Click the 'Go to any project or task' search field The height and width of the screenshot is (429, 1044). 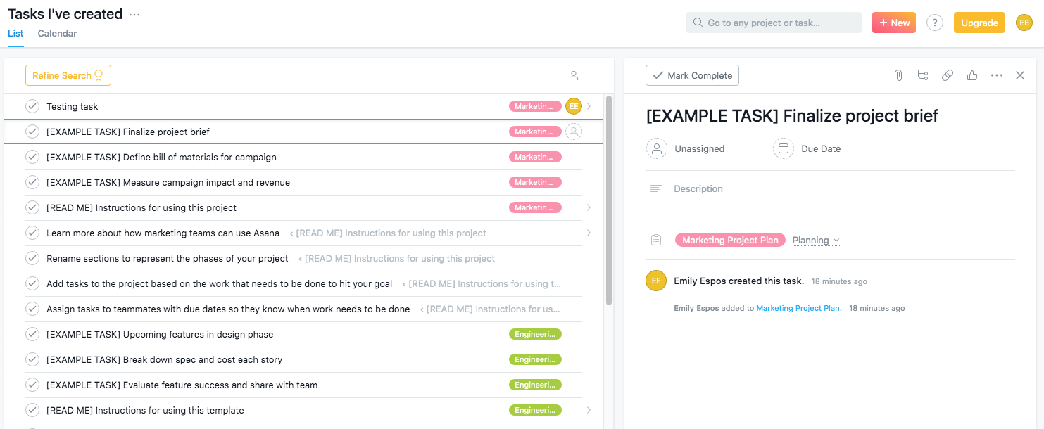click(x=773, y=22)
